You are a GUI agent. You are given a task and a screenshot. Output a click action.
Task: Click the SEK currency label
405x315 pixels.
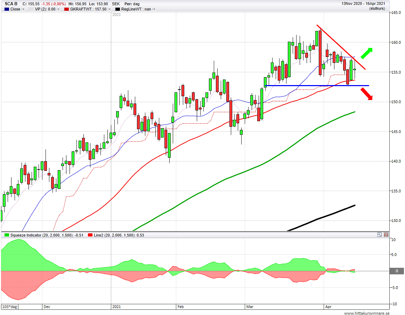(116, 4)
